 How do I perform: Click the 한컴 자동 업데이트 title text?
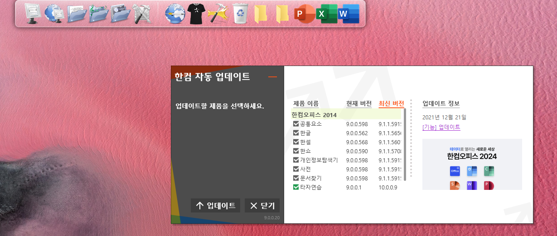point(212,76)
